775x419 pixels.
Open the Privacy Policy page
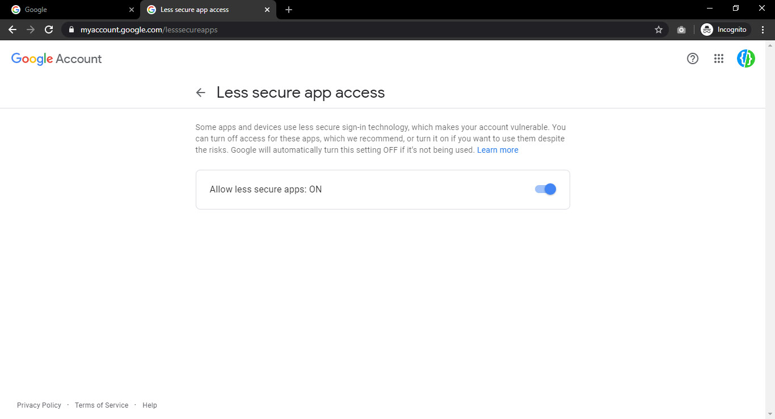[x=39, y=405]
